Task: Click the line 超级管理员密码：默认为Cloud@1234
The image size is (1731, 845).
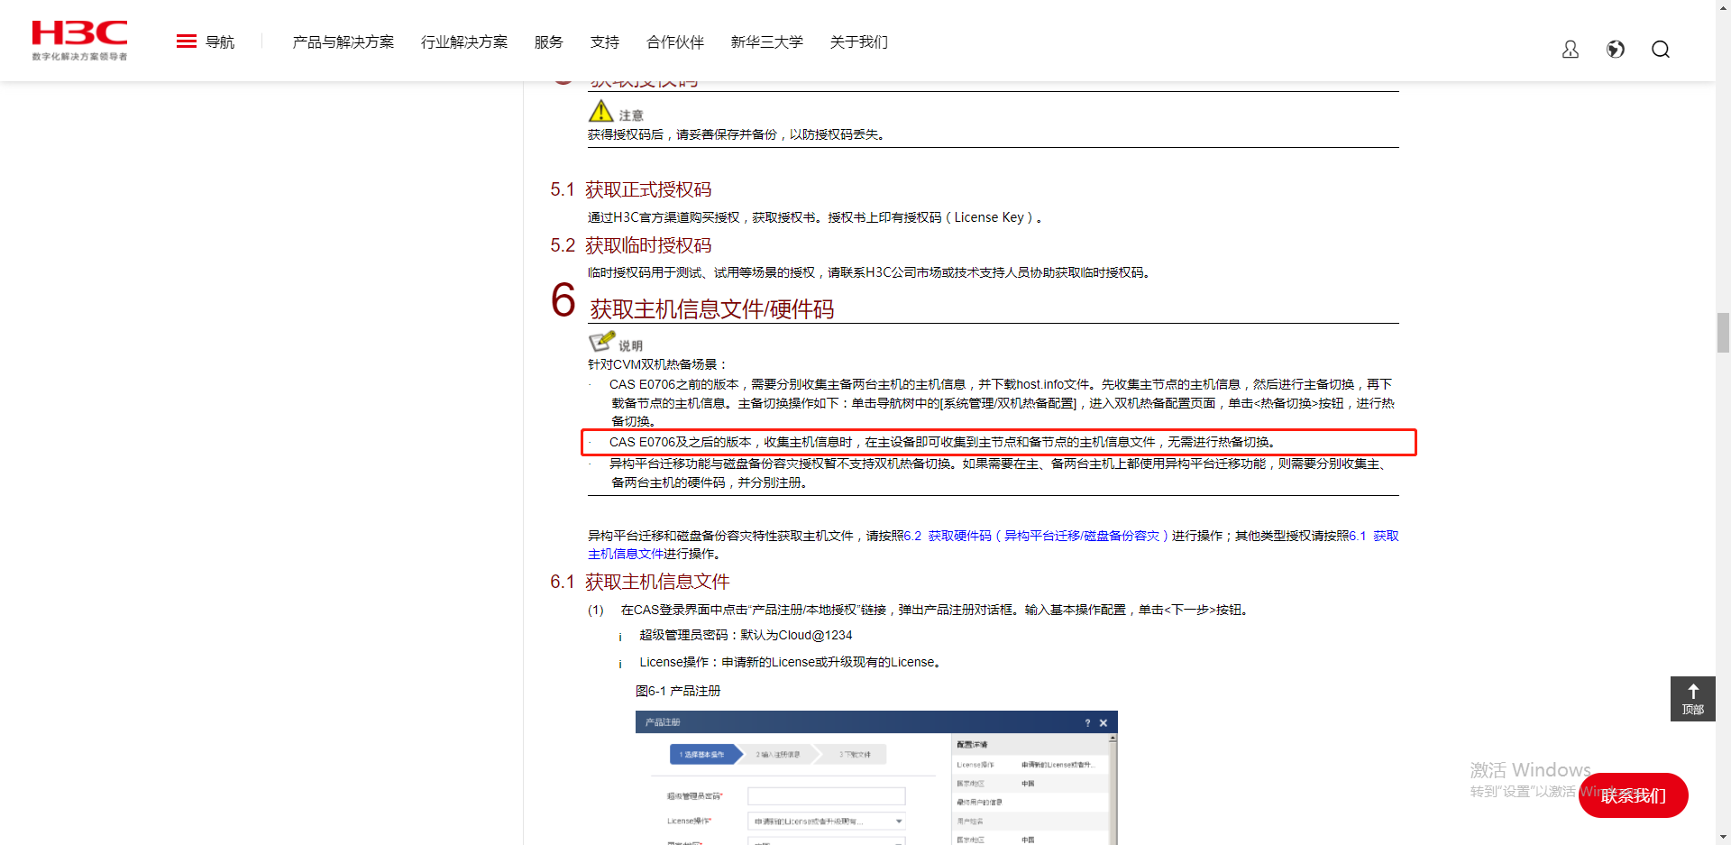Action: [746, 635]
